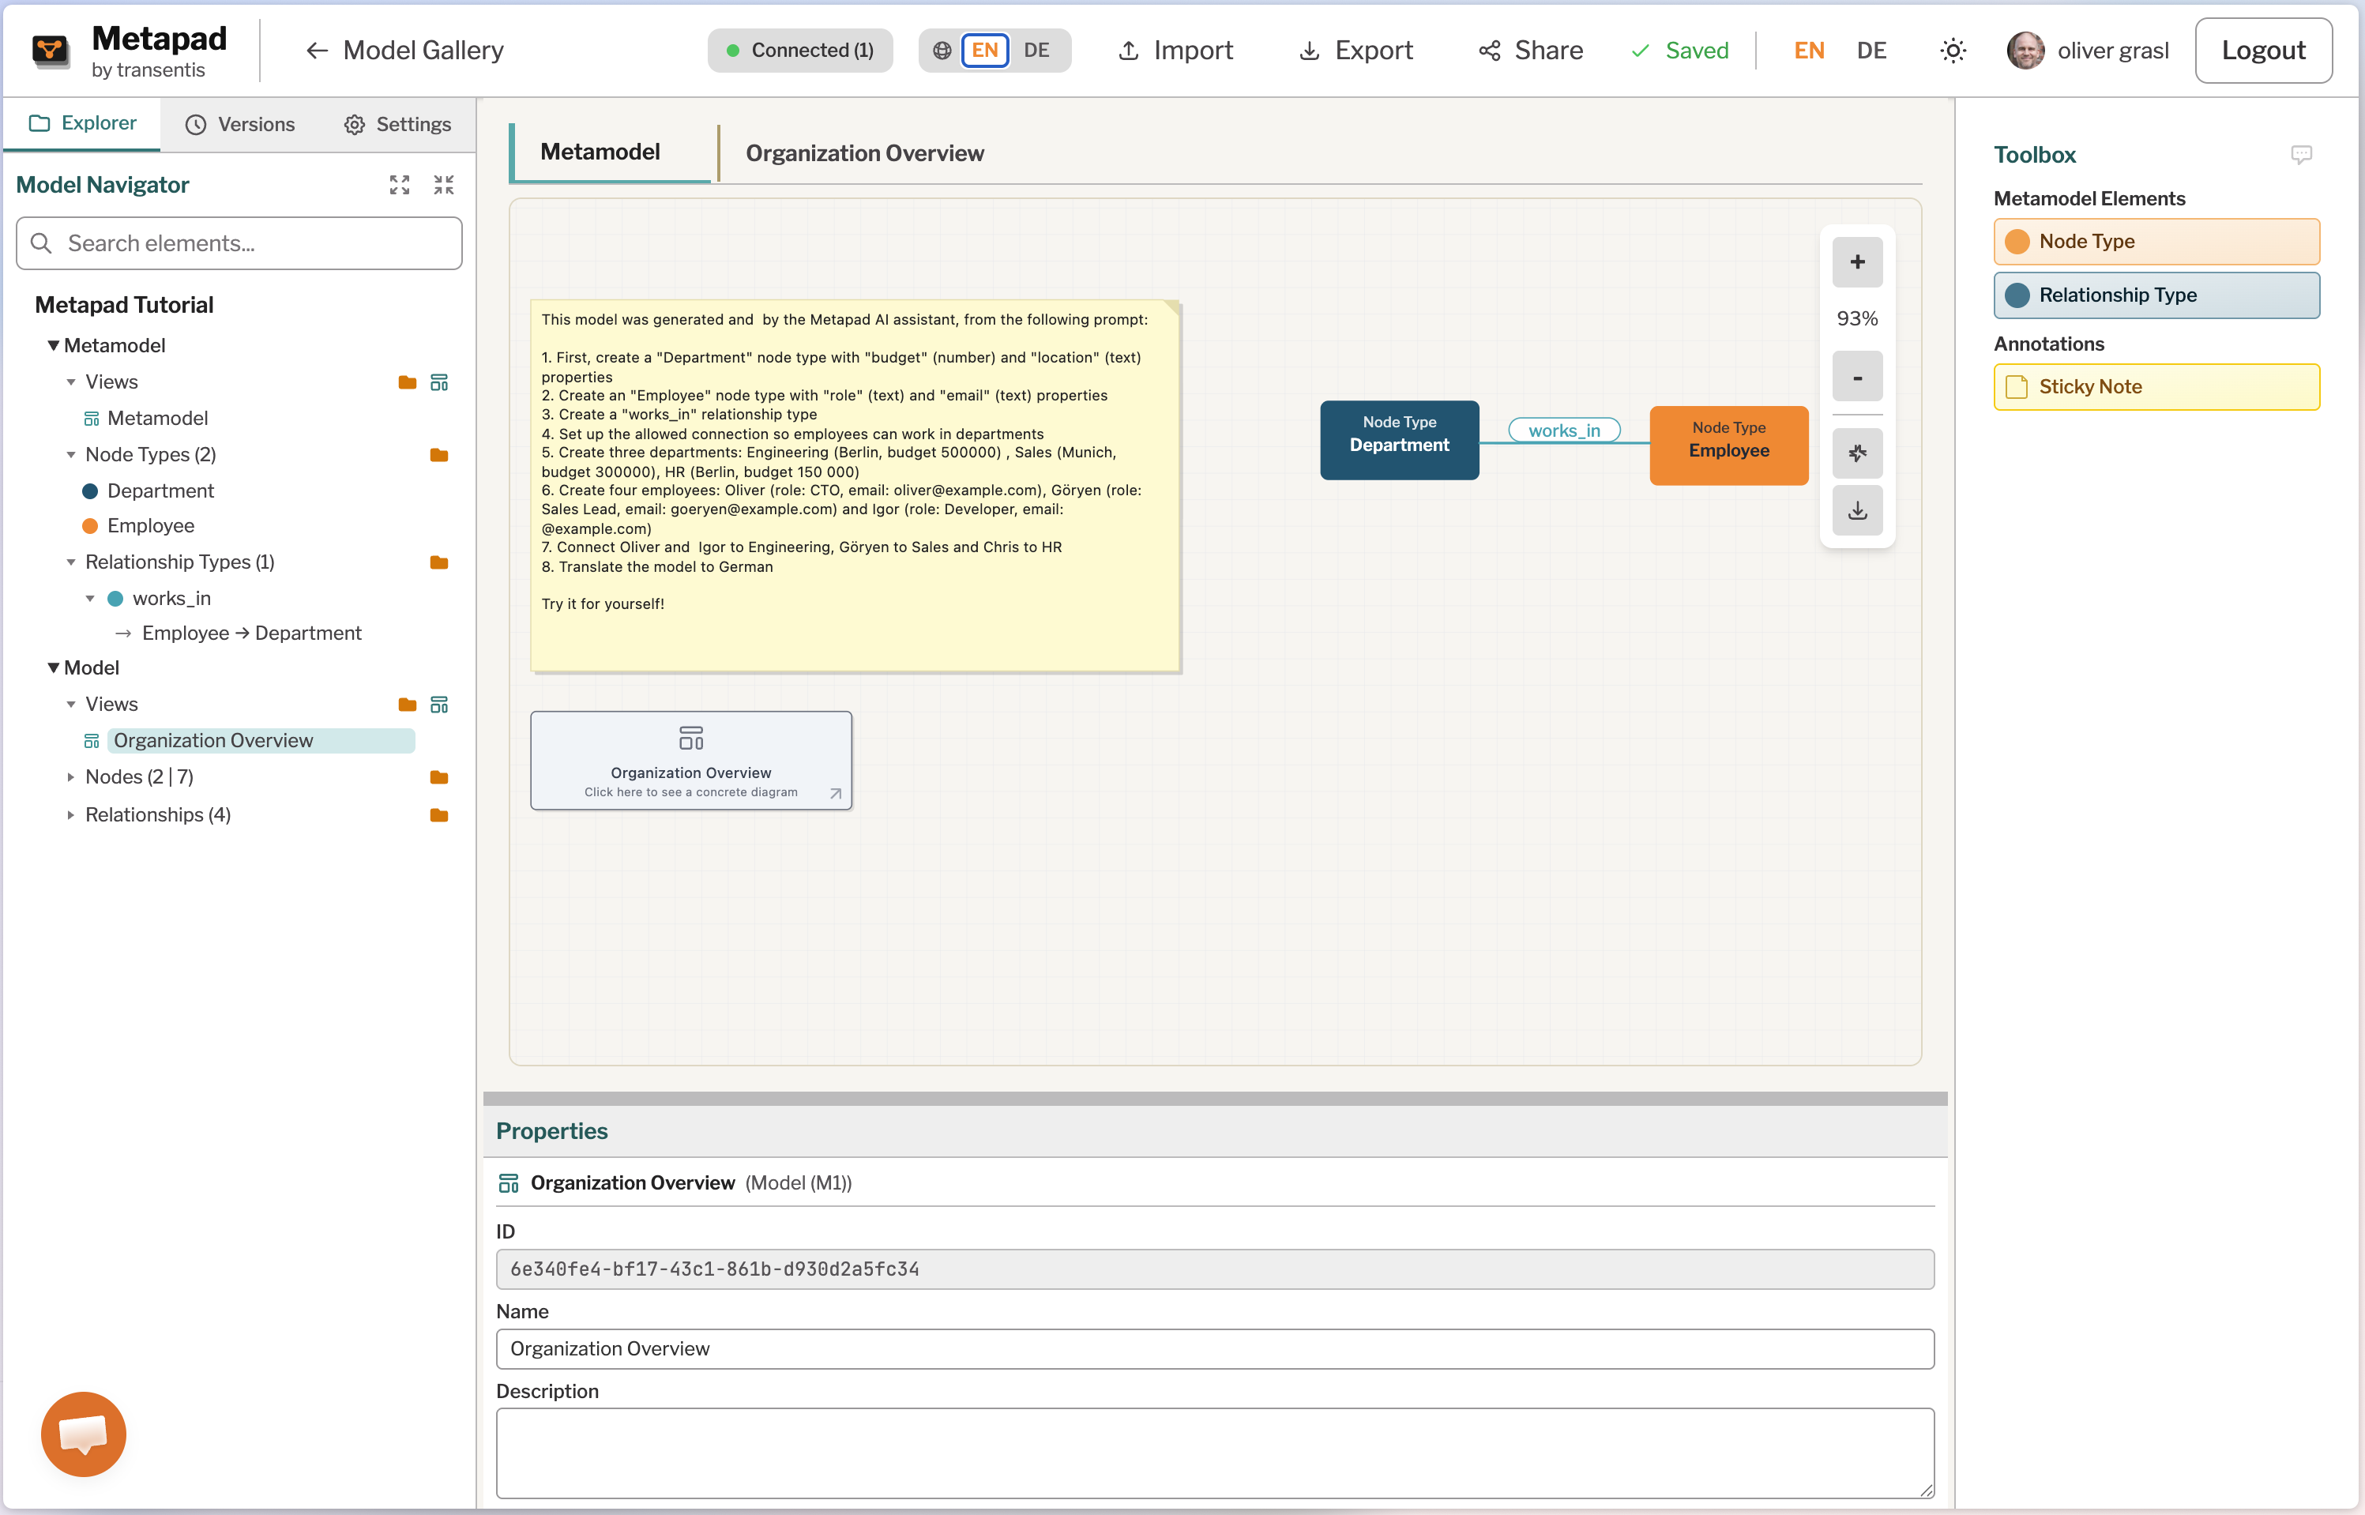2365x1515 pixels.
Task: Collapse all nodes in Model Navigator
Action: (x=444, y=184)
